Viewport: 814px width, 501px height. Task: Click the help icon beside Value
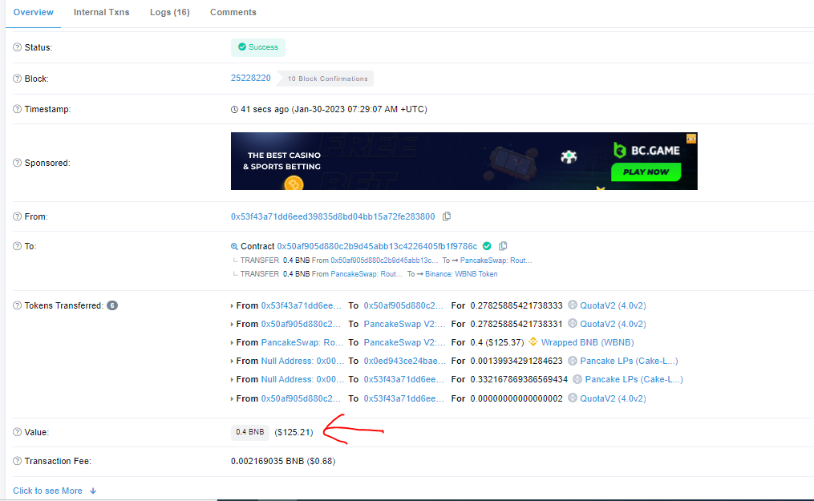point(17,432)
